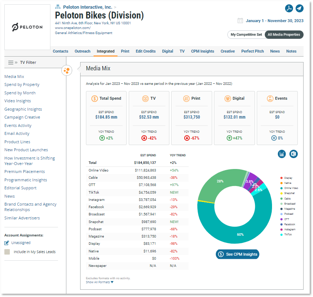Change the January 1 - November 30, 2023 date range
Viewport: 313px width, 297px height.
click(x=275, y=21)
